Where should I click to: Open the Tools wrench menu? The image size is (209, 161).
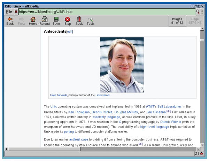click(91, 21)
